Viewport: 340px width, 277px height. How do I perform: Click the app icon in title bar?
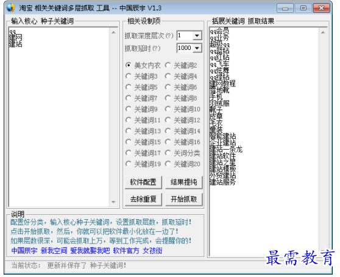click(x=10, y=8)
